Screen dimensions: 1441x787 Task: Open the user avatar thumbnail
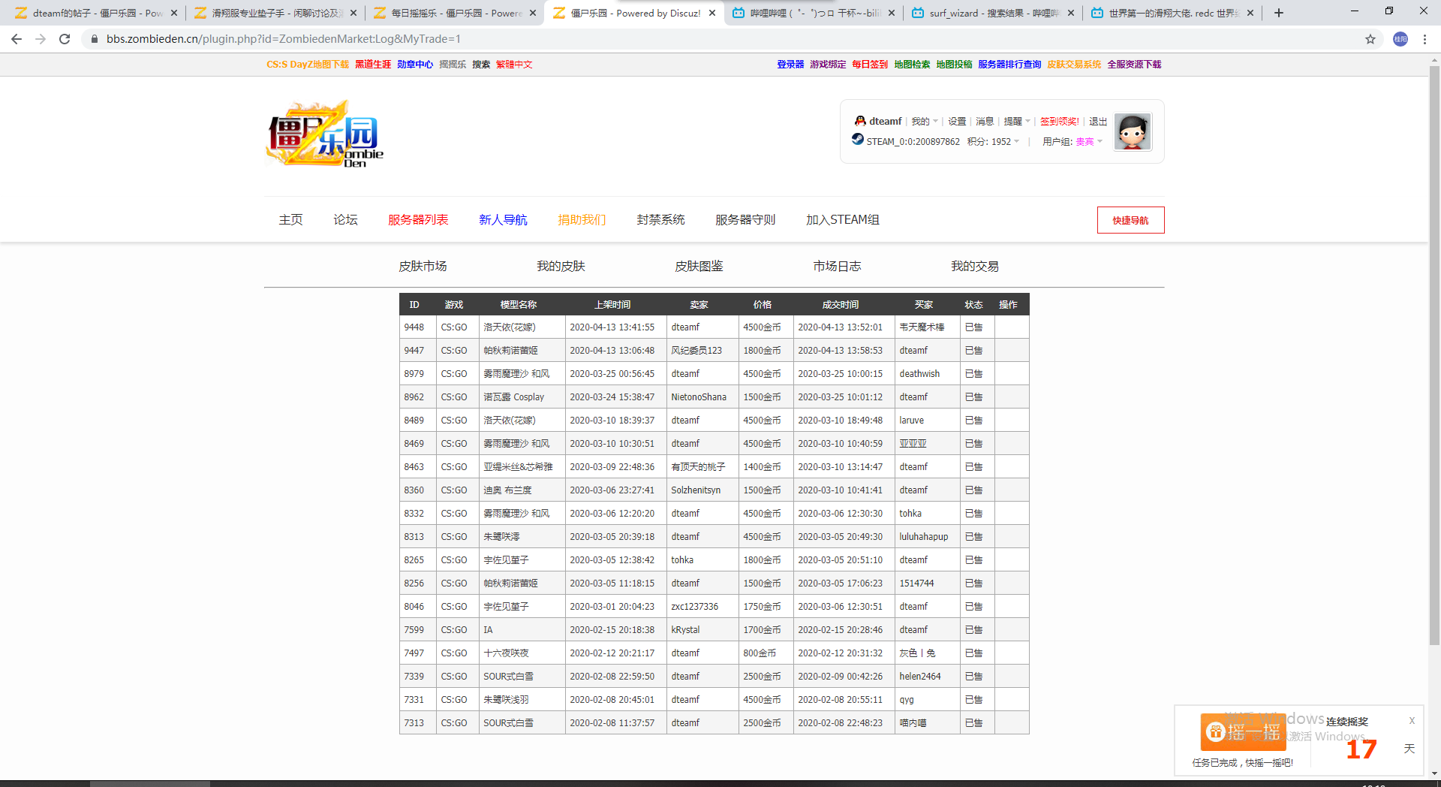1132,132
